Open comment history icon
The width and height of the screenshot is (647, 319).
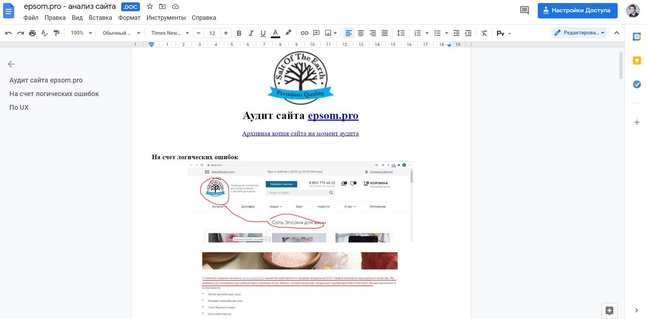524,11
